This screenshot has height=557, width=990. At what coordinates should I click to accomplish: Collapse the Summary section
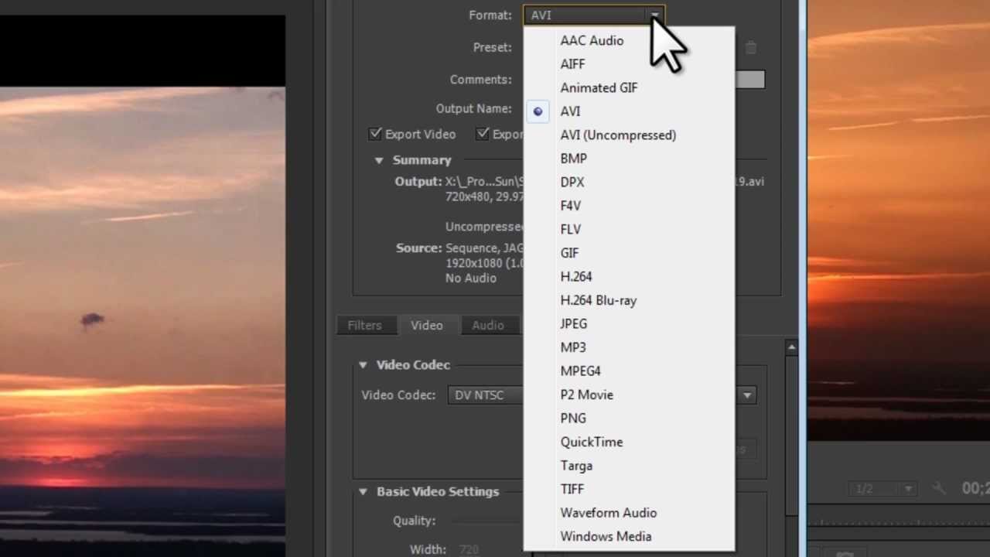[379, 160]
